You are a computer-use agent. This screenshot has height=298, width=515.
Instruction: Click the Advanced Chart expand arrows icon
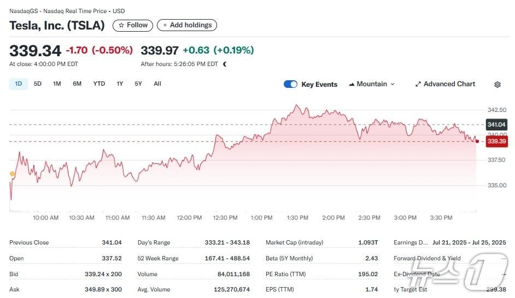pyautogui.click(x=418, y=84)
